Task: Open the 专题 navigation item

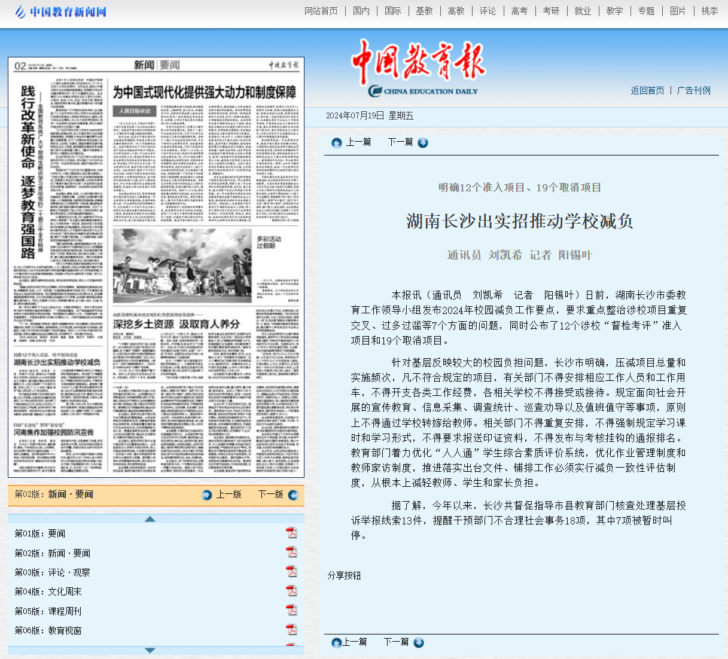Action: point(647,11)
